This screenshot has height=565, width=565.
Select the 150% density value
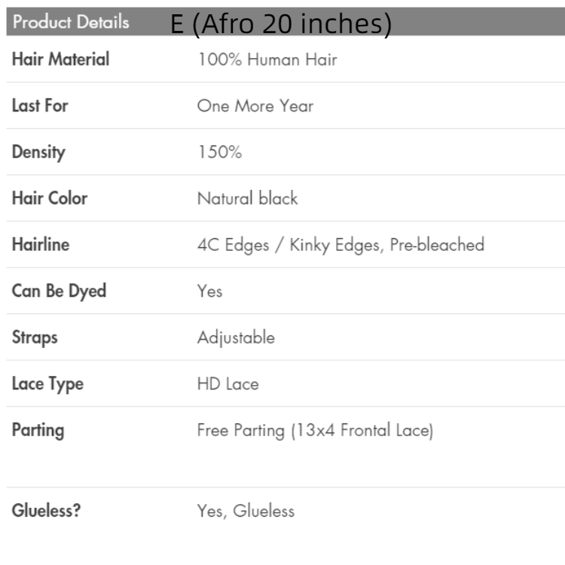tap(219, 152)
